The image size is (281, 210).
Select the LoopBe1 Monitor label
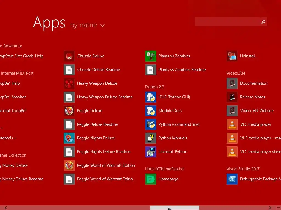click(13, 97)
